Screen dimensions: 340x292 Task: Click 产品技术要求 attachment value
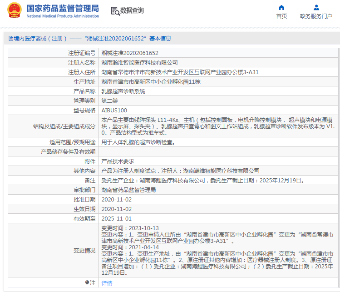pyautogui.click(x=118, y=161)
